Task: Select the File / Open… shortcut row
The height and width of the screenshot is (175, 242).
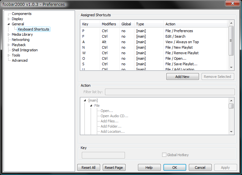Action: pyautogui.click(x=154, y=58)
